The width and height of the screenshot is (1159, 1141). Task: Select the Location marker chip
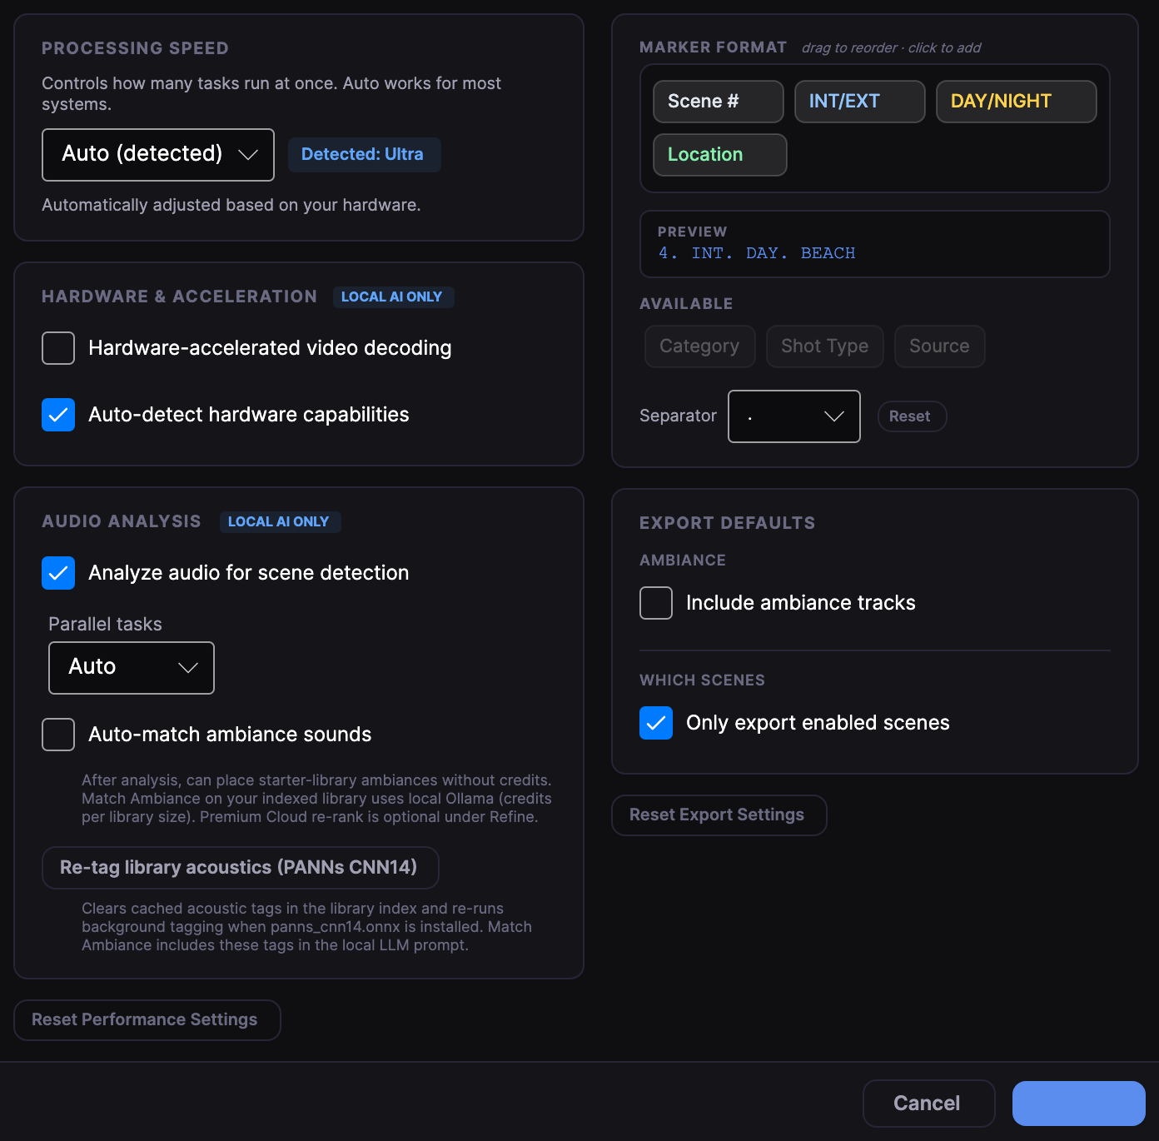[x=719, y=155]
